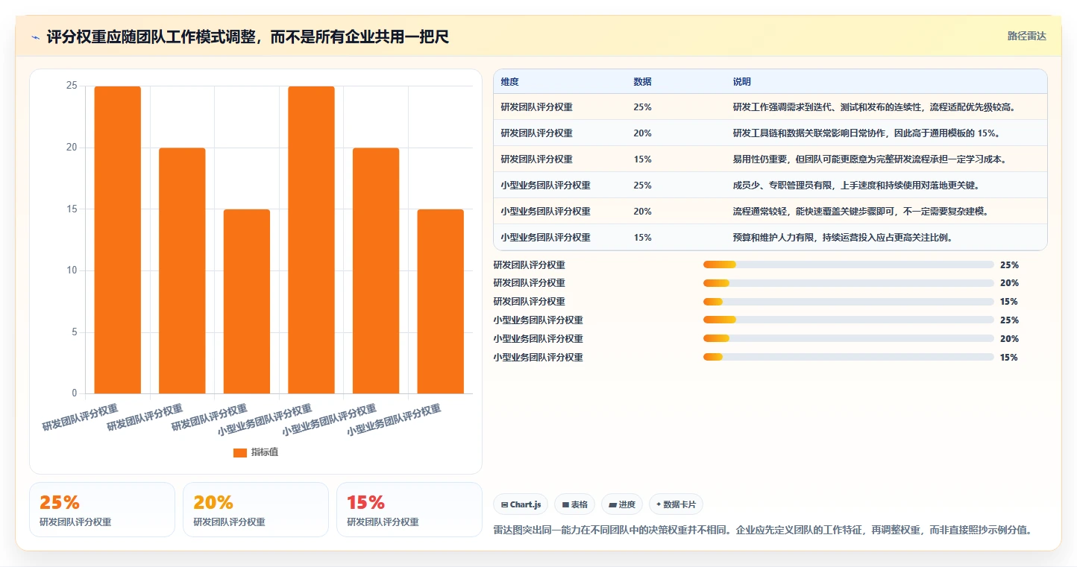The width and height of the screenshot is (1077, 567).
Task: Click the 维度 table column header
Action: pyautogui.click(x=510, y=82)
